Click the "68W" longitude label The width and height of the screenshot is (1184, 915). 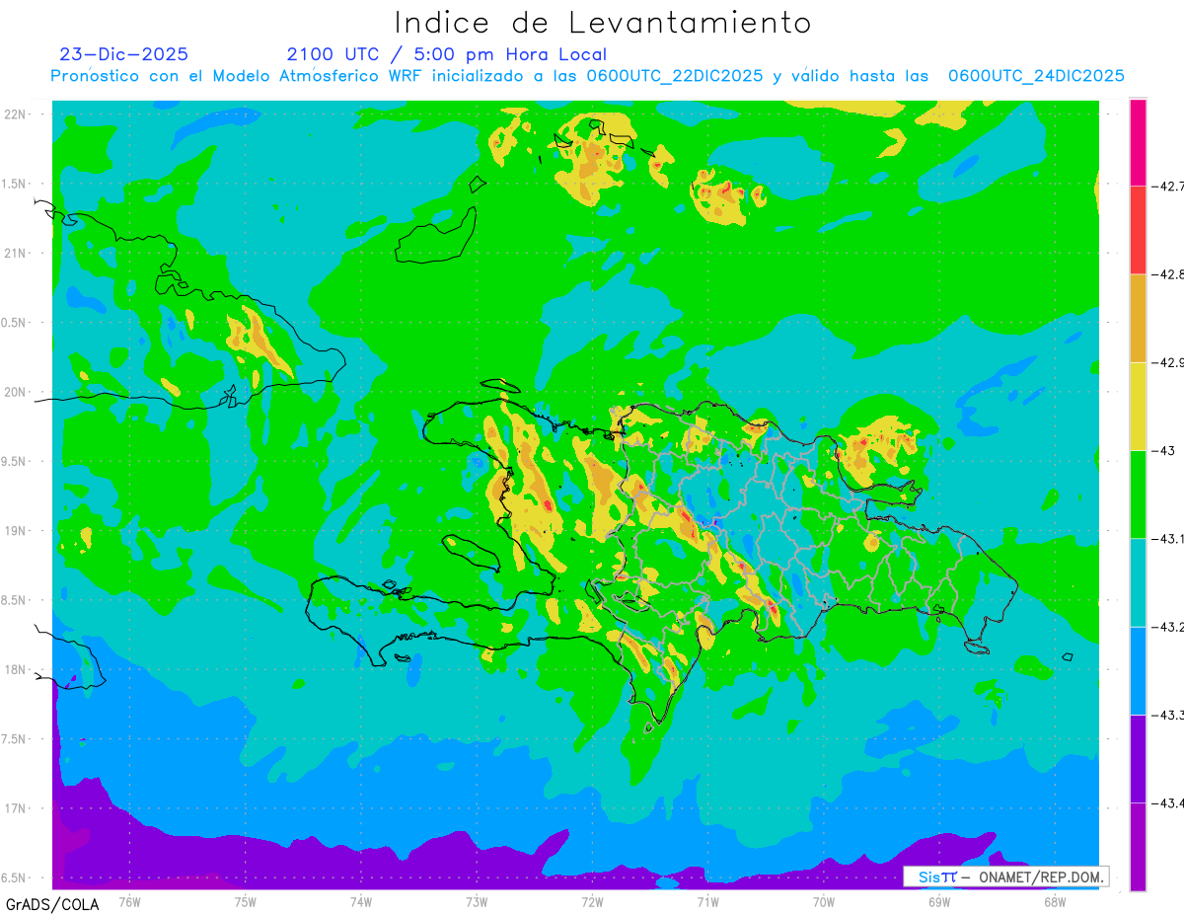1055,901
